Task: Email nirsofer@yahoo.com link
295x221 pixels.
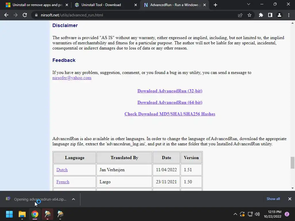Action: 72,78
